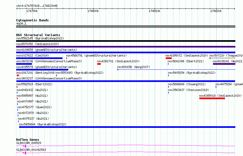Click the thin blue nsv830156 line

[176, 70]
